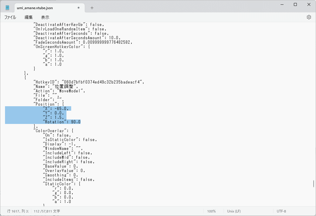Click the "OverlayValue": 0 line
Screen dimensions: 316x216
coord(64,171)
